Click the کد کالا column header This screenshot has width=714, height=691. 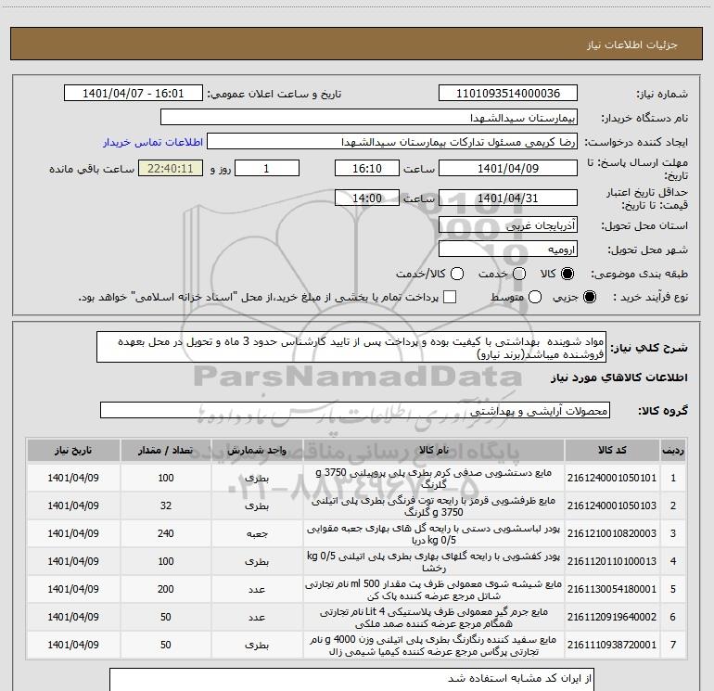pos(612,451)
